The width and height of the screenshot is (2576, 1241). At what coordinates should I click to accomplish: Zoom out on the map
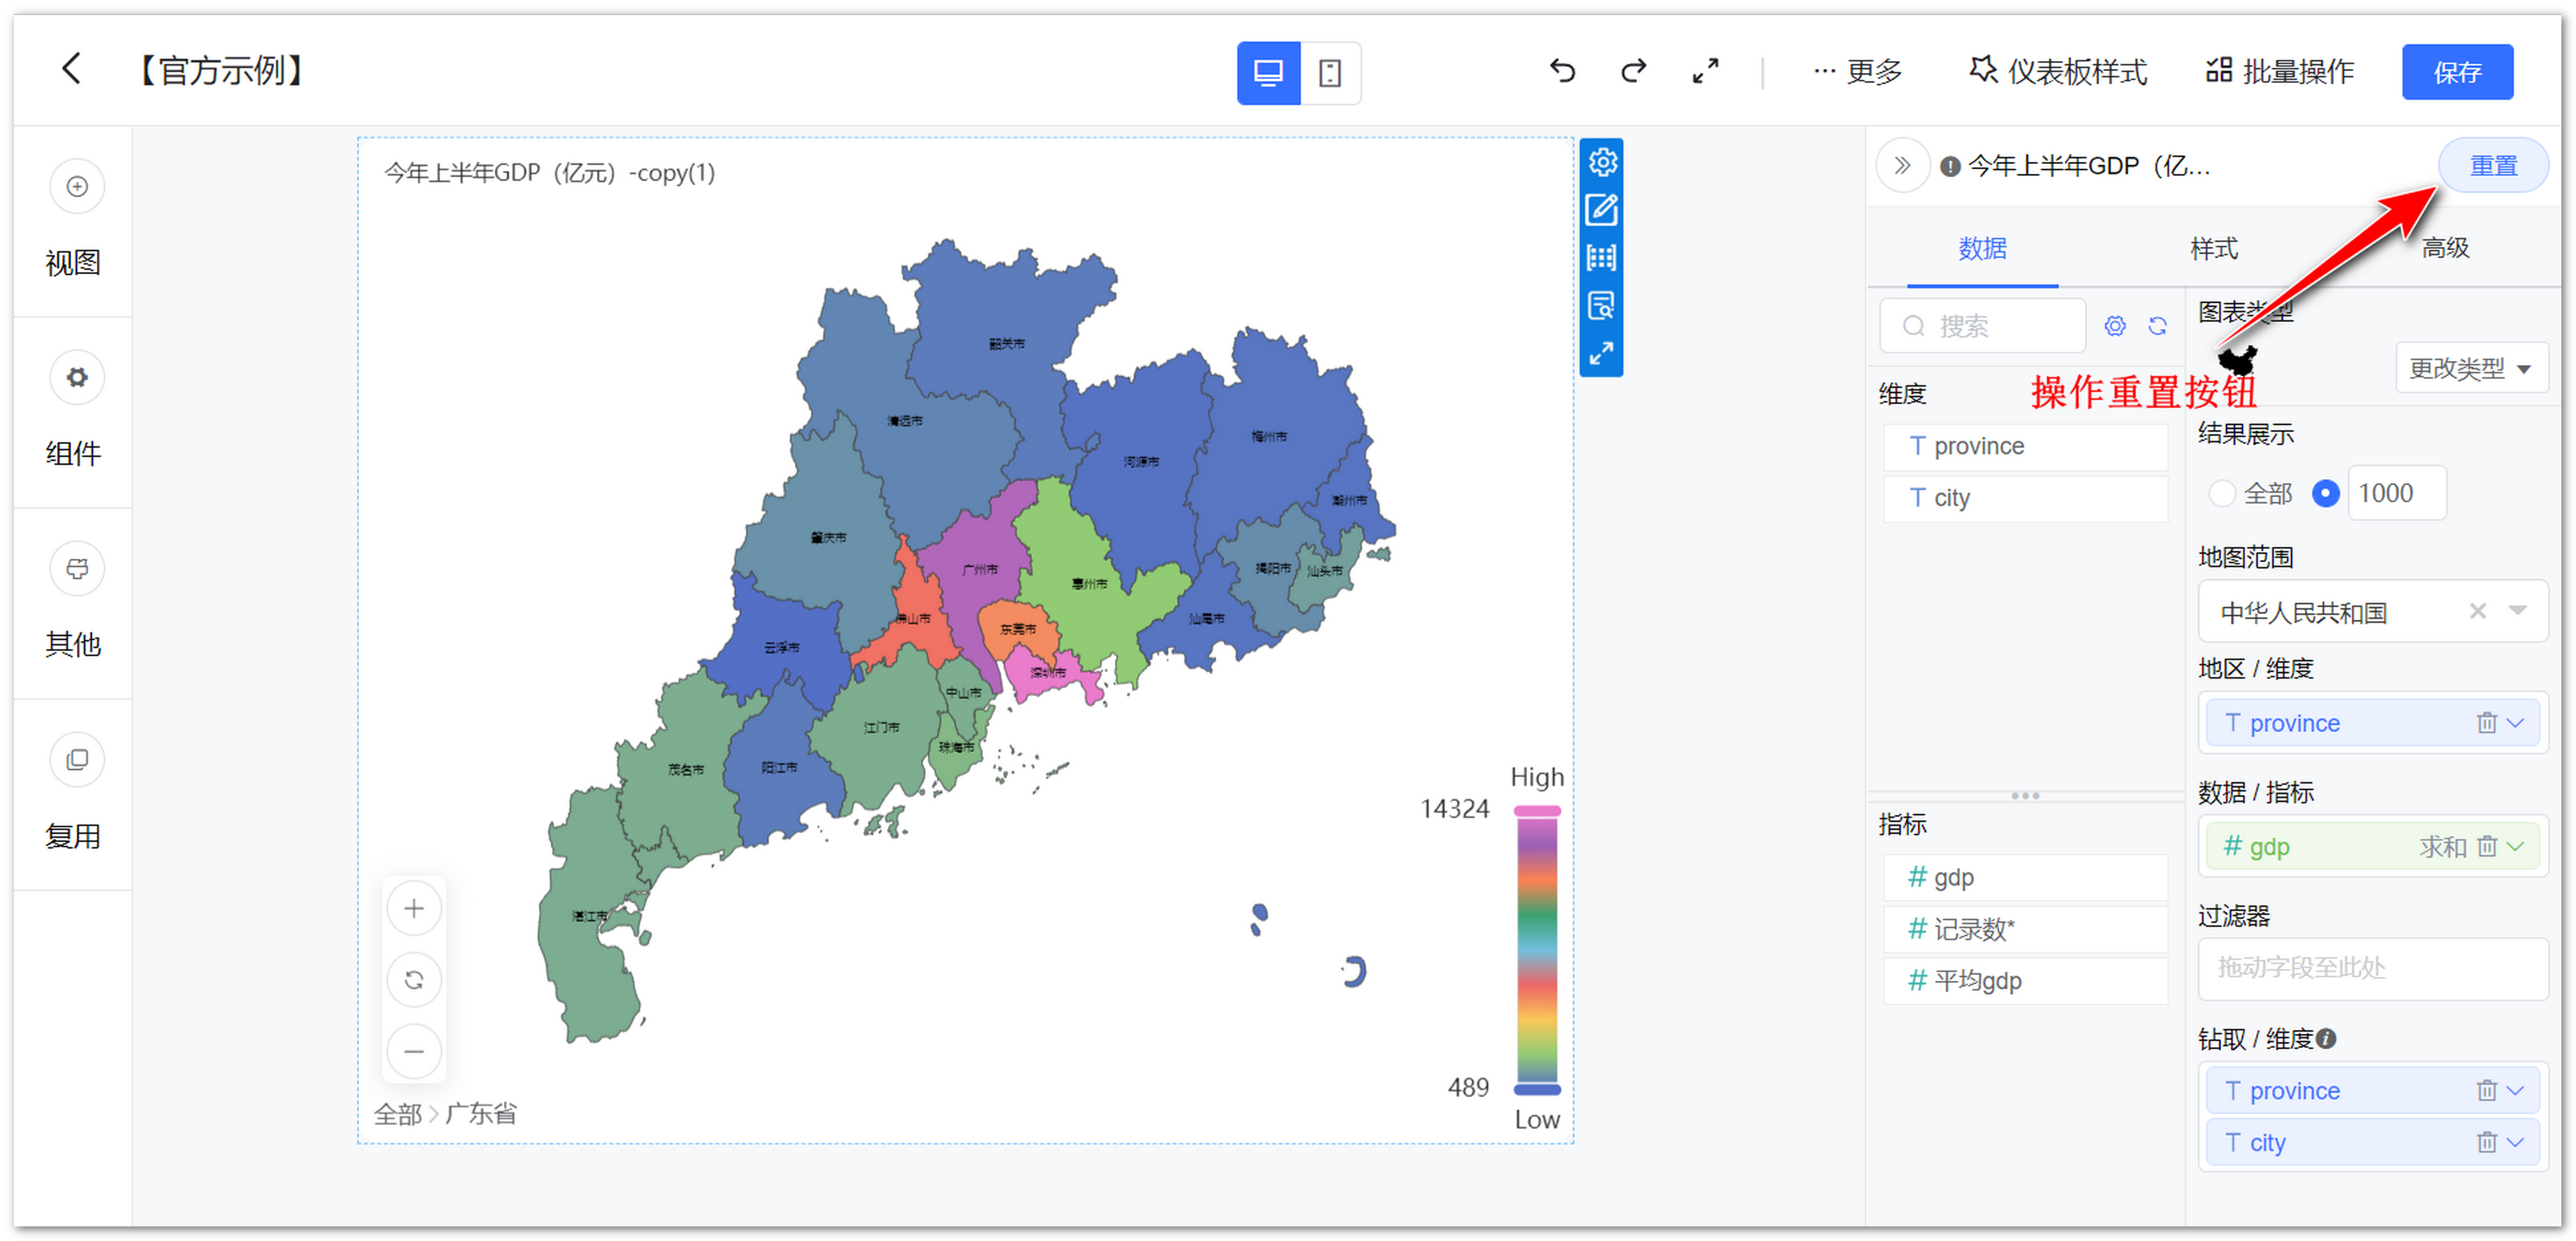(x=413, y=1052)
